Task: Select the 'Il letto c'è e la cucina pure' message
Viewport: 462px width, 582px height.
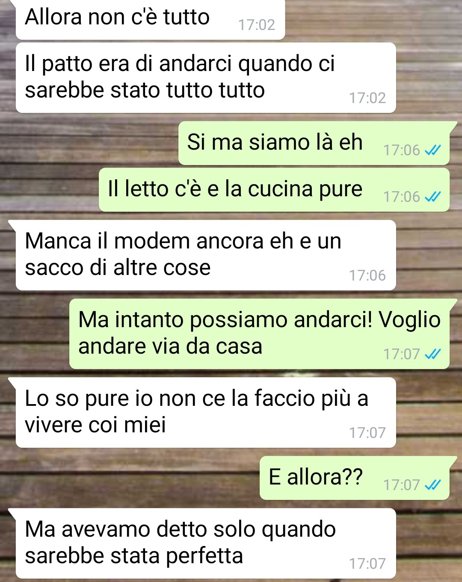Action: 274,190
